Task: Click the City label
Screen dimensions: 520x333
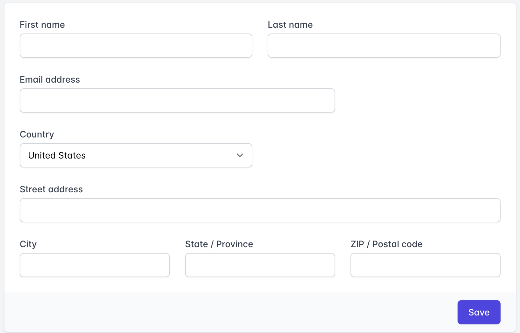Action: coord(28,244)
